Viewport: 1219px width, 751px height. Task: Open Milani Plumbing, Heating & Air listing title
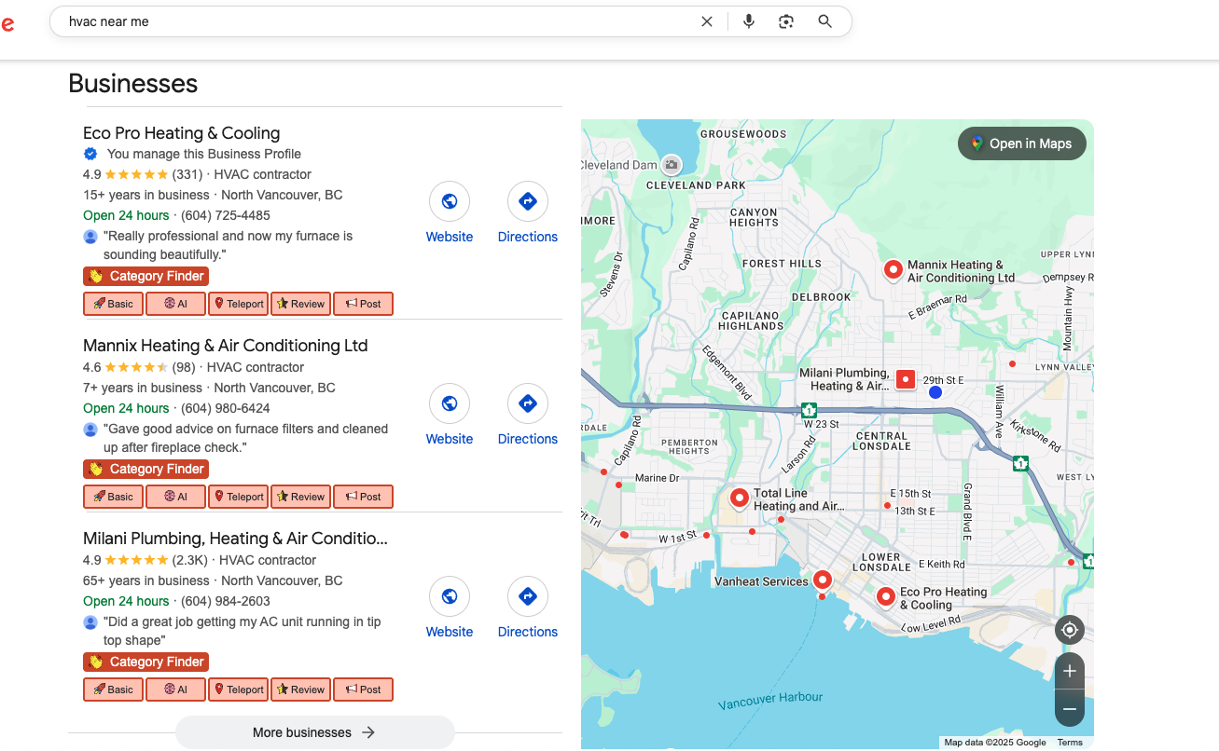[235, 539]
